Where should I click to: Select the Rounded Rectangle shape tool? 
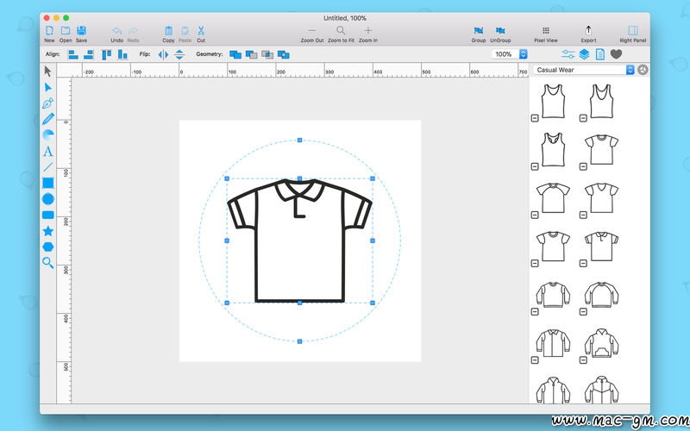[48, 215]
